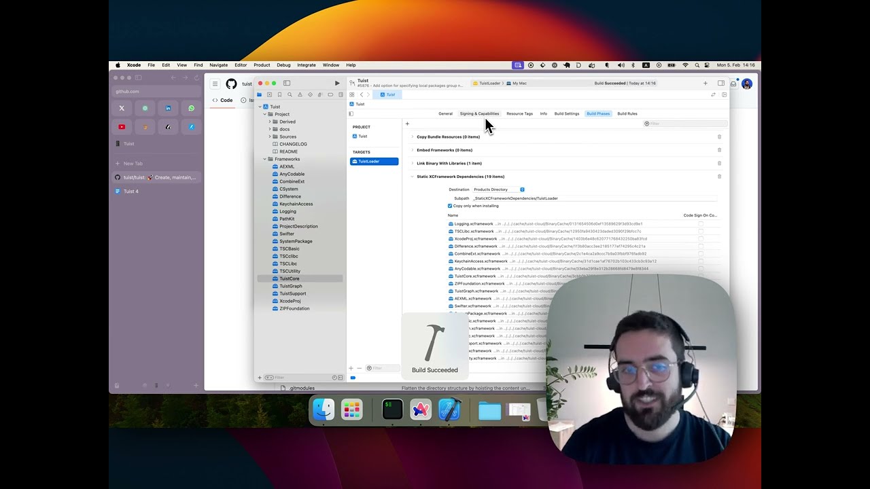The height and width of the screenshot is (489, 870).
Task: Toggle the navigator sidebar in Xcode toolbar
Action: [286, 83]
